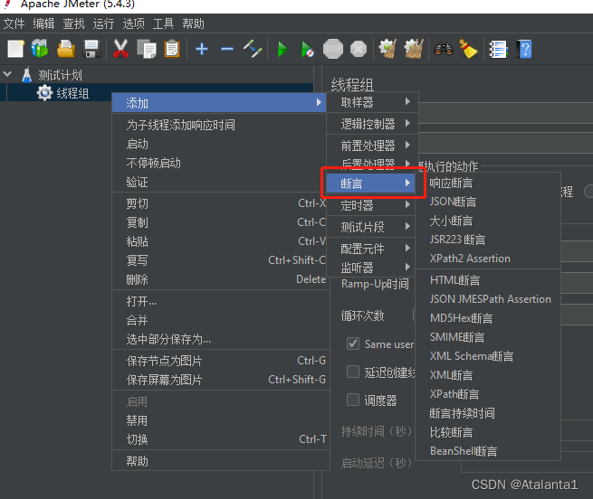Select HTML断言 entry
This screenshot has width=593, height=499.
[488, 280]
